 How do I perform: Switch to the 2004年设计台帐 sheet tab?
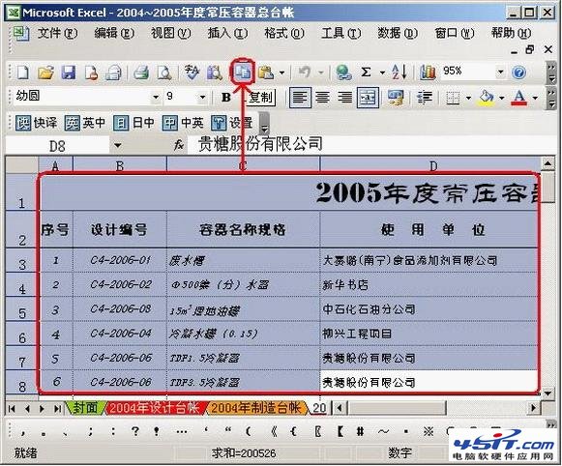pos(154,408)
